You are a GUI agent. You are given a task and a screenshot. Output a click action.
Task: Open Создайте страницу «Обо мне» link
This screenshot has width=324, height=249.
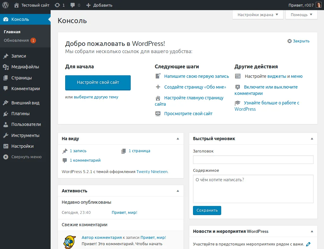[x=195, y=87]
